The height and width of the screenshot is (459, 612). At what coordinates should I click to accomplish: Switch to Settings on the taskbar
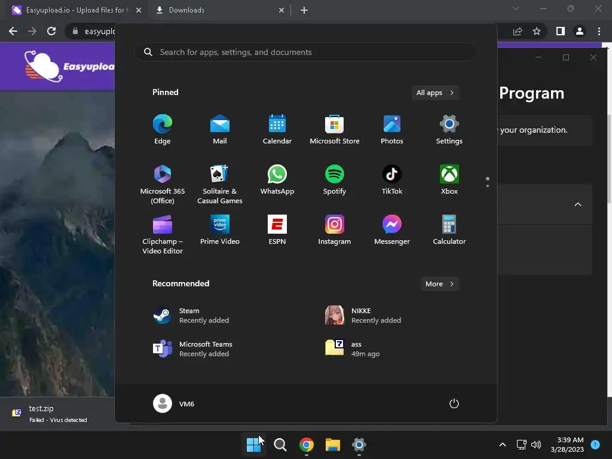click(x=359, y=445)
